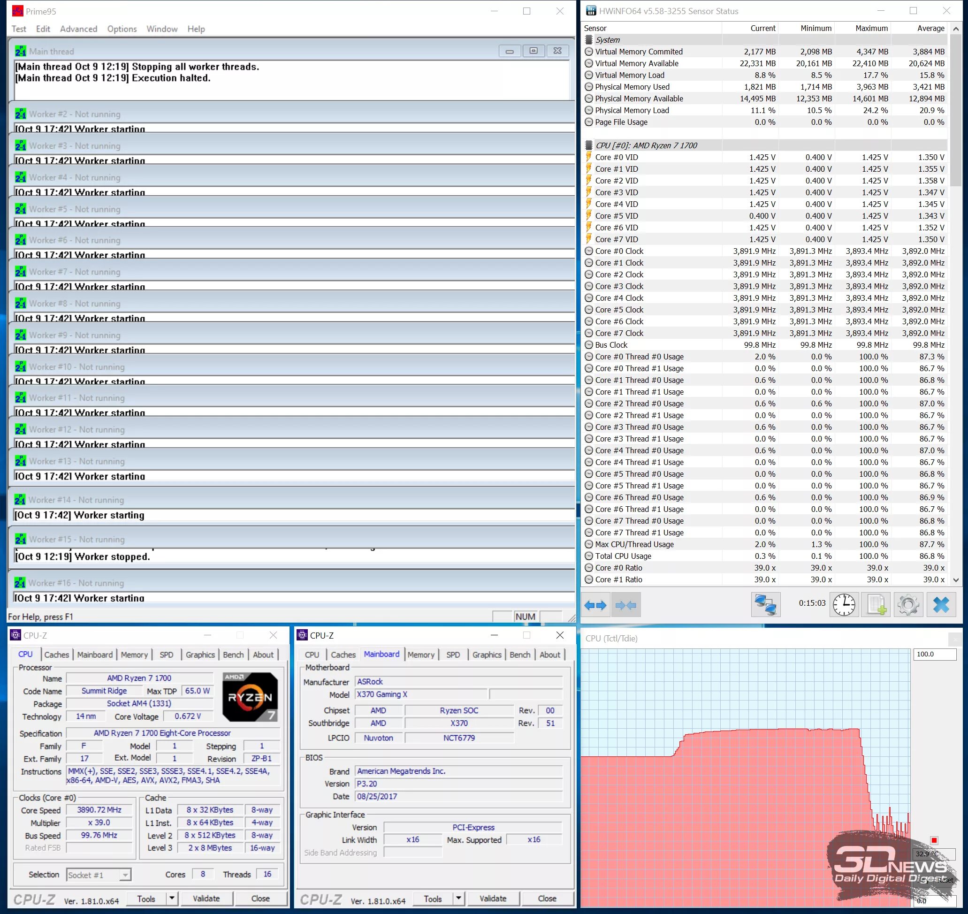Click the Worker #2 window icon in Prime95
968x914 pixels.
pyautogui.click(x=21, y=114)
